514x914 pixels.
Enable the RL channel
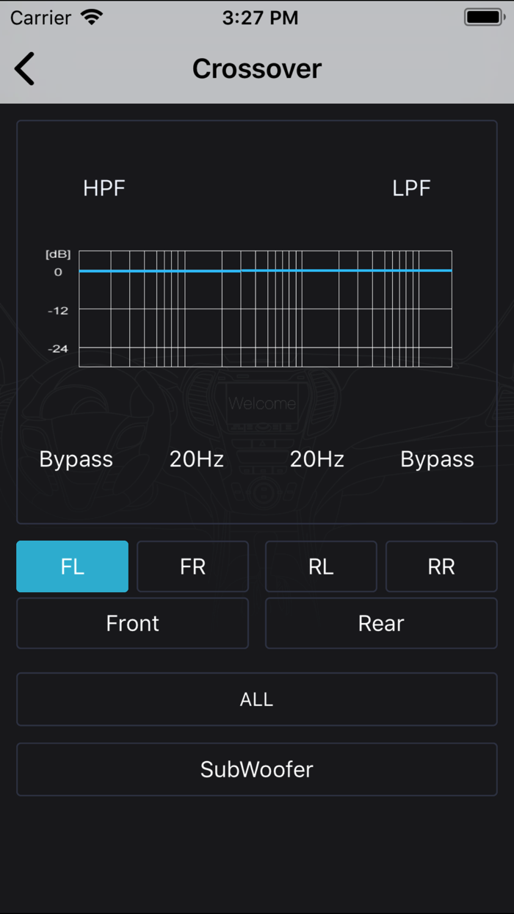click(321, 566)
